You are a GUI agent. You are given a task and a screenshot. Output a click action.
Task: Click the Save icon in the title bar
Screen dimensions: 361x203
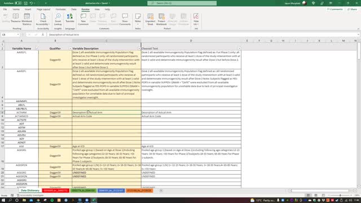pyautogui.click(x=26, y=3)
